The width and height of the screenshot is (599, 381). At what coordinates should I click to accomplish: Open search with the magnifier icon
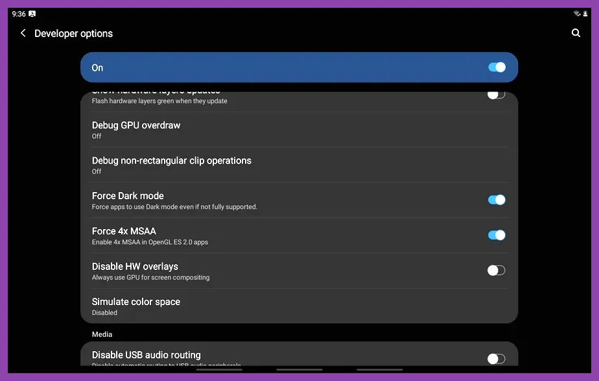click(576, 33)
